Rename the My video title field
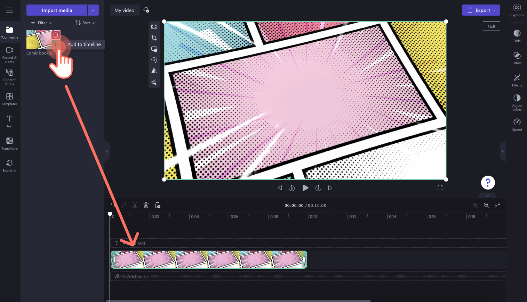Screen dimensions: 527x302 125,10
